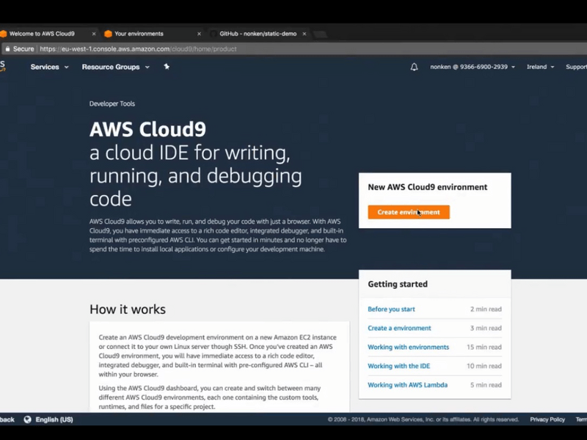The width and height of the screenshot is (587, 440).
Task: Open the Working with environments link
Action: coord(408,348)
